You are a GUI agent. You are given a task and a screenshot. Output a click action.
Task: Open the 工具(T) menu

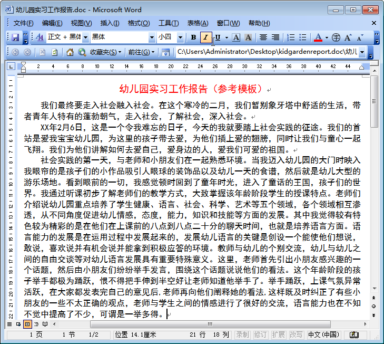click(x=169, y=23)
